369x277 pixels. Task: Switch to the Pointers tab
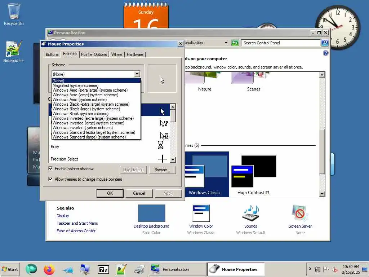[70, 54]
